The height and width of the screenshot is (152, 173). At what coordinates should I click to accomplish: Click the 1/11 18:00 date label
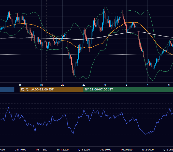[x=41, y=149]
